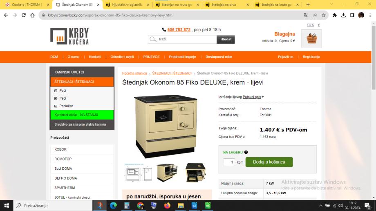Viewport: 376px width, 211px height.
Task: Open the shopping basket icon
Action: [311, 39]
